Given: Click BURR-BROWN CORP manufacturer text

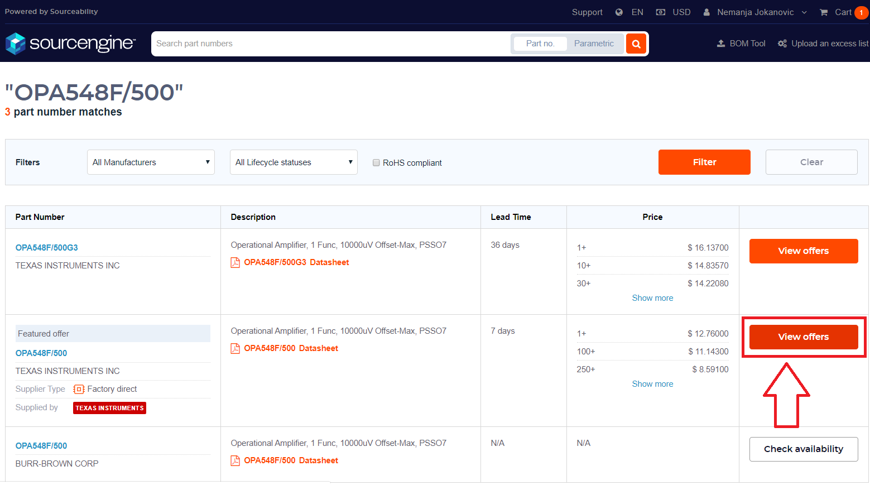Looking at the screenshot, I should point(57,464).
